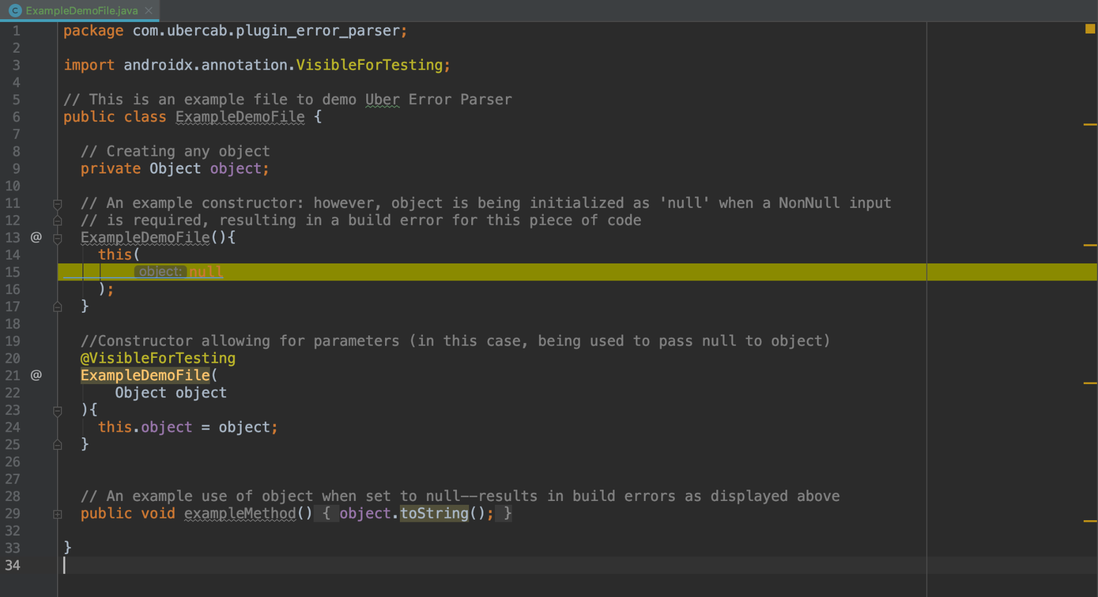Expand the folded exampleMethod on line 29

click(x=57, y=514)
